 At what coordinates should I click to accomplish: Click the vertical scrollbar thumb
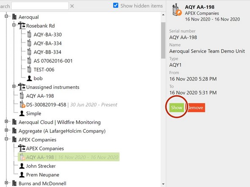tap(163, 40)
